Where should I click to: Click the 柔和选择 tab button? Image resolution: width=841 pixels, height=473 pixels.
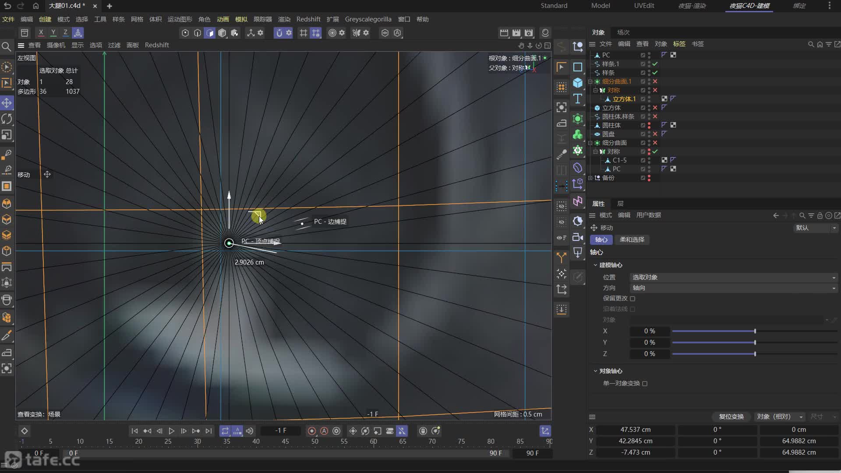(x=632, y=240)
